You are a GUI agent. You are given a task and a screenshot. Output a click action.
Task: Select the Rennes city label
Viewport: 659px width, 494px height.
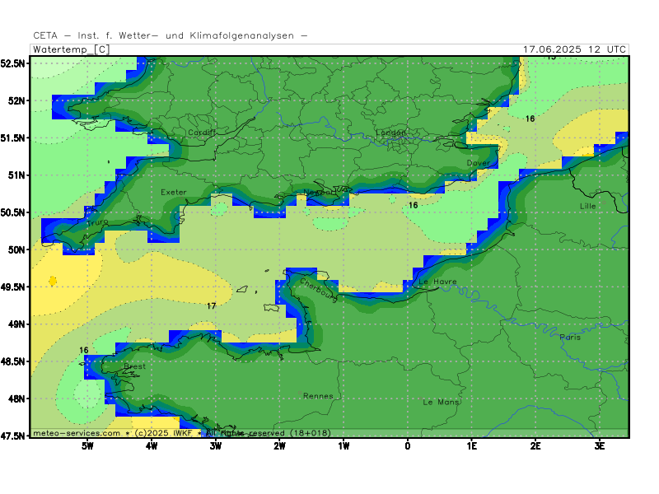tap(318, 396)
